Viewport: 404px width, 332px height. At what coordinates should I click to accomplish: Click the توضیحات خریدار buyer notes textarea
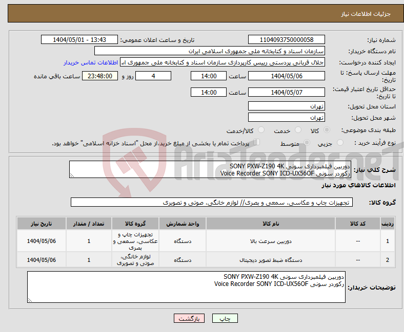click(186, 287)
